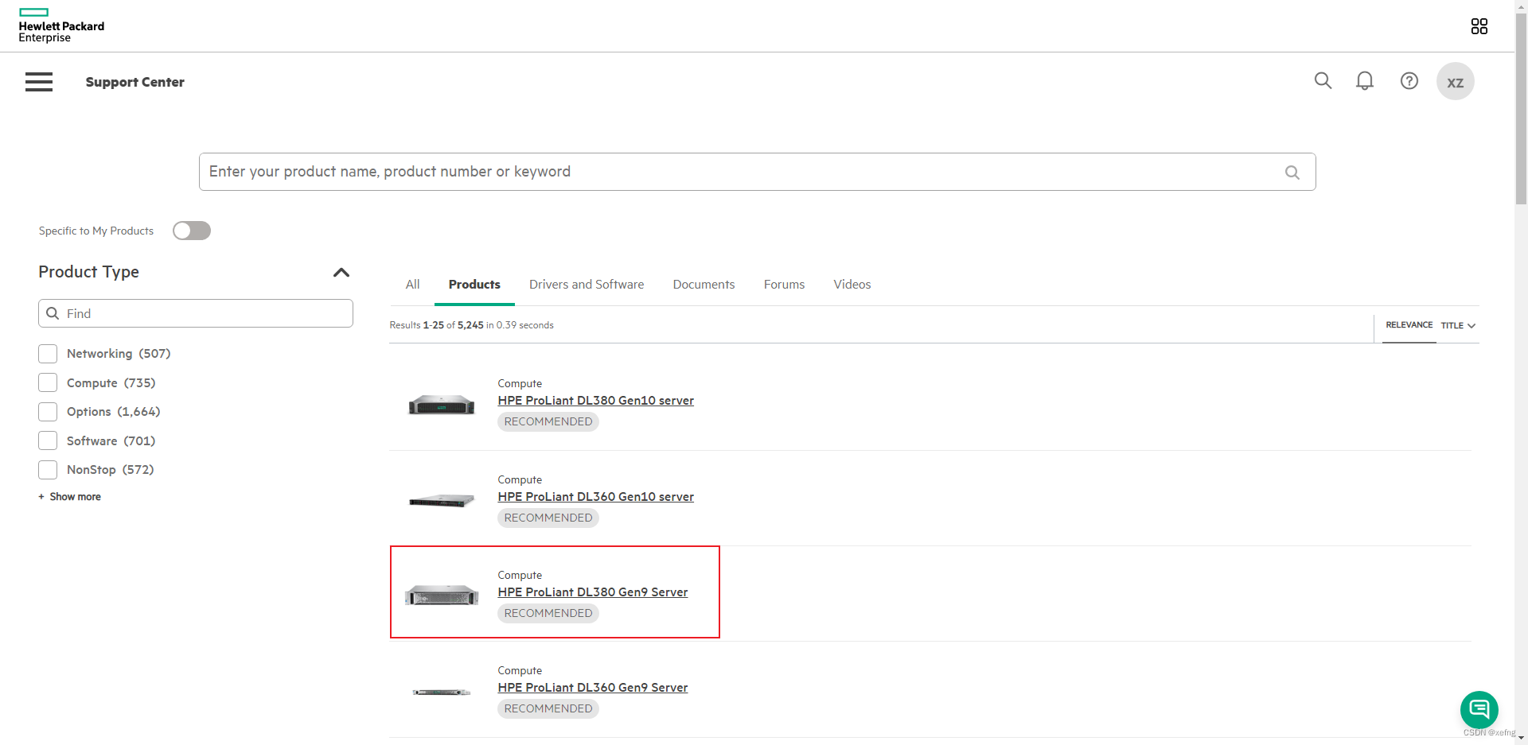The height and width of the screenshot is (745, 1528).
Task: Check the Software (701) checkbox
Action: tap(48, 440)
